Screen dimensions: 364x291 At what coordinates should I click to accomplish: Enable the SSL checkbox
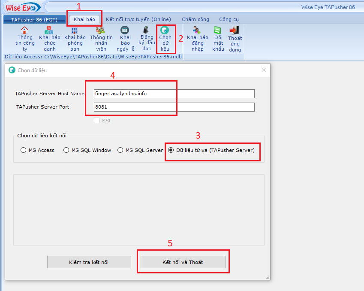(97, 121)
